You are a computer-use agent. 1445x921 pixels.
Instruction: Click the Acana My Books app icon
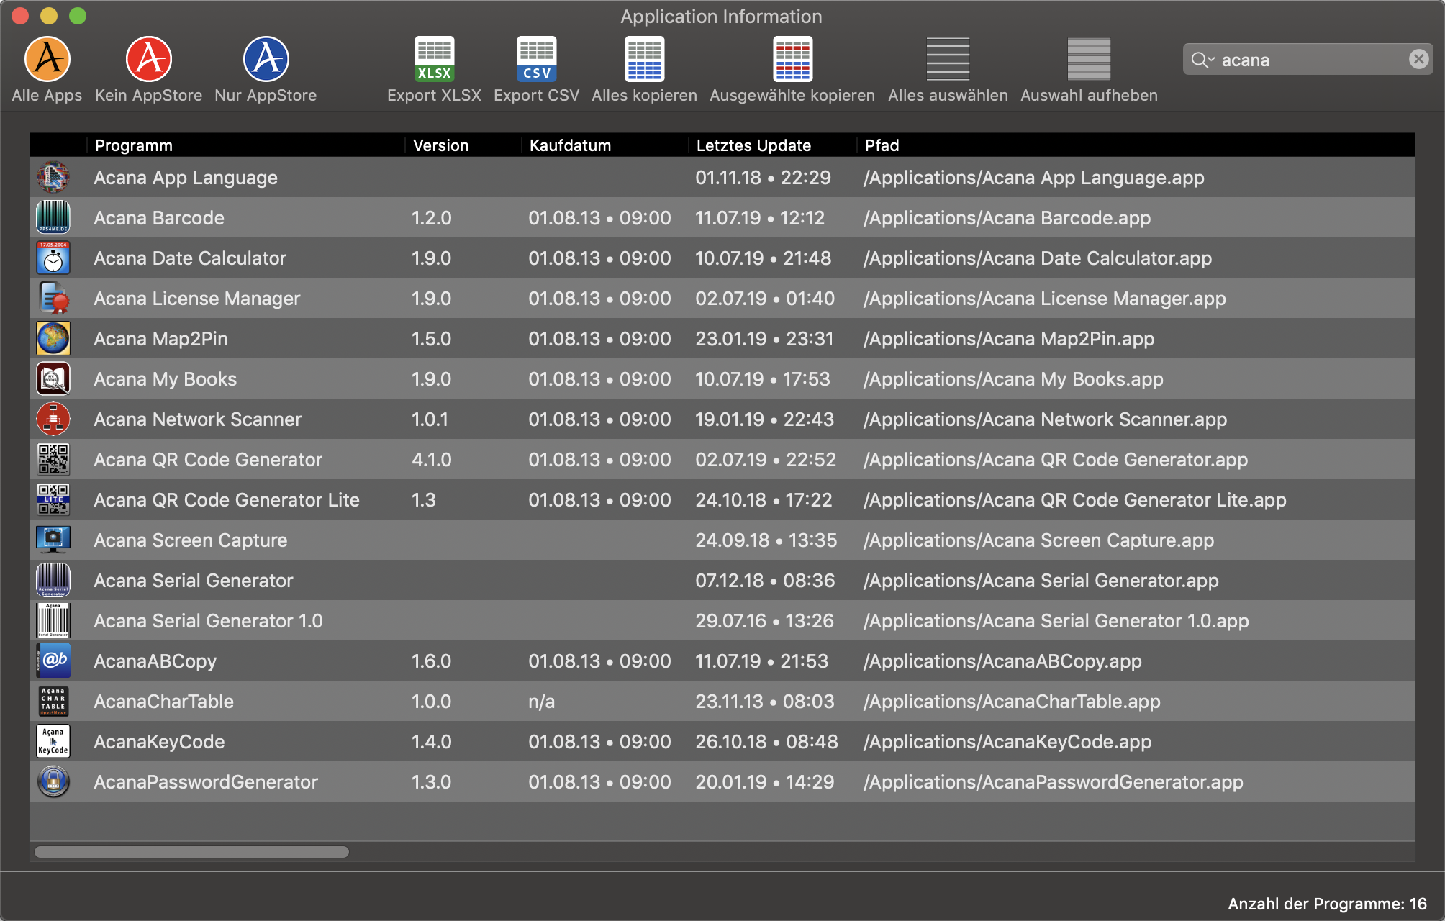click(53, 378)
